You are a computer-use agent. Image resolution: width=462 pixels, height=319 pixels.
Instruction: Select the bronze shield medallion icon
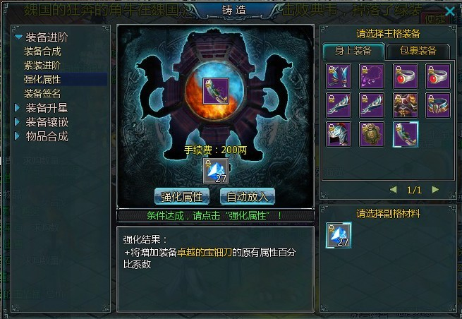pos(372,134)
